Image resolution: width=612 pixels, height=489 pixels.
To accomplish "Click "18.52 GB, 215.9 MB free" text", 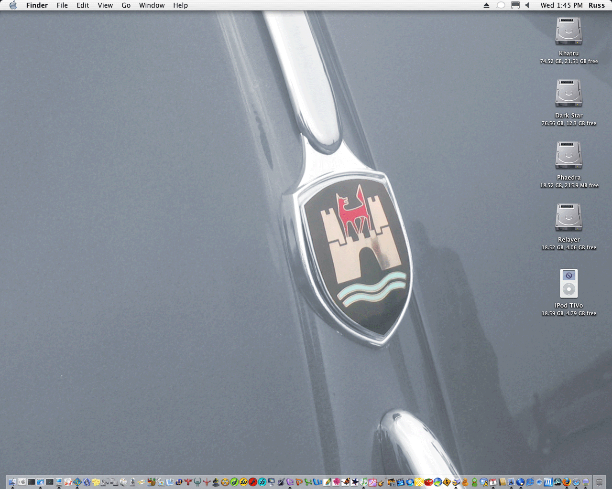I will pos(569,185).
